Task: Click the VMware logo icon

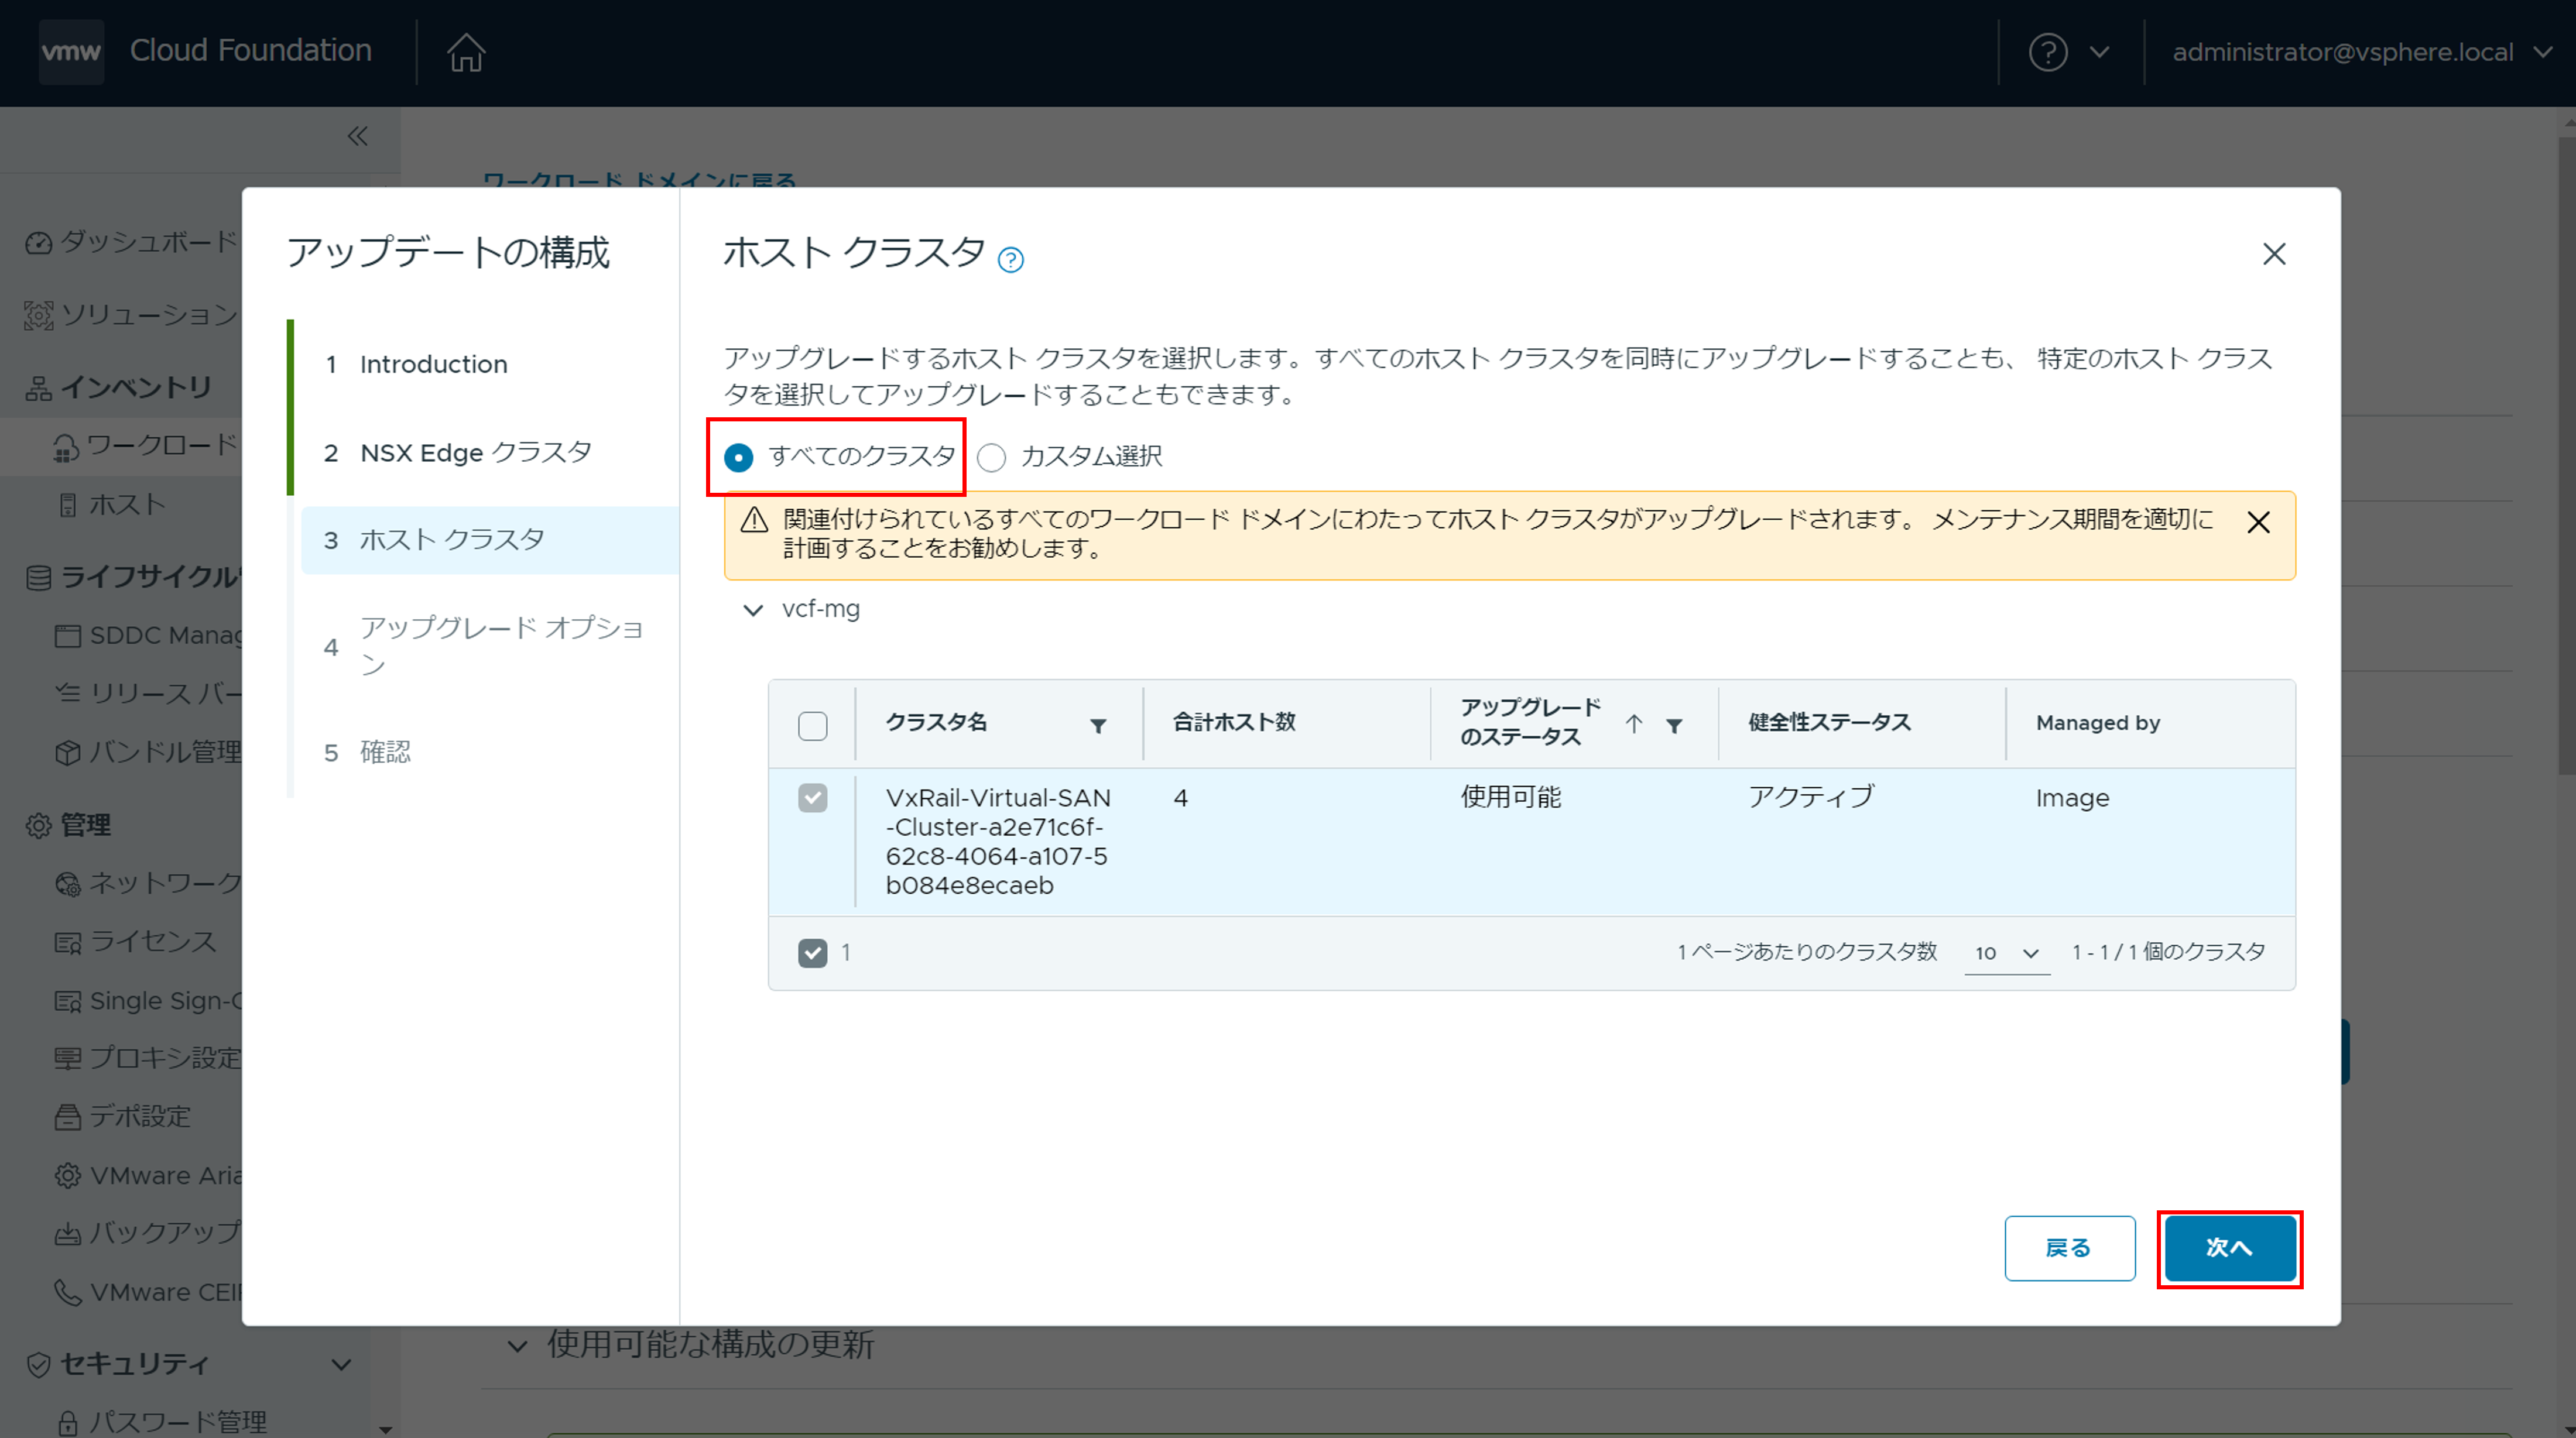Action: coord(71,51)
